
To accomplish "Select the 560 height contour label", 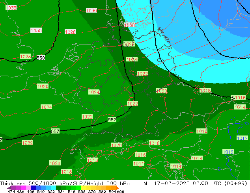I will click(41, 58).
